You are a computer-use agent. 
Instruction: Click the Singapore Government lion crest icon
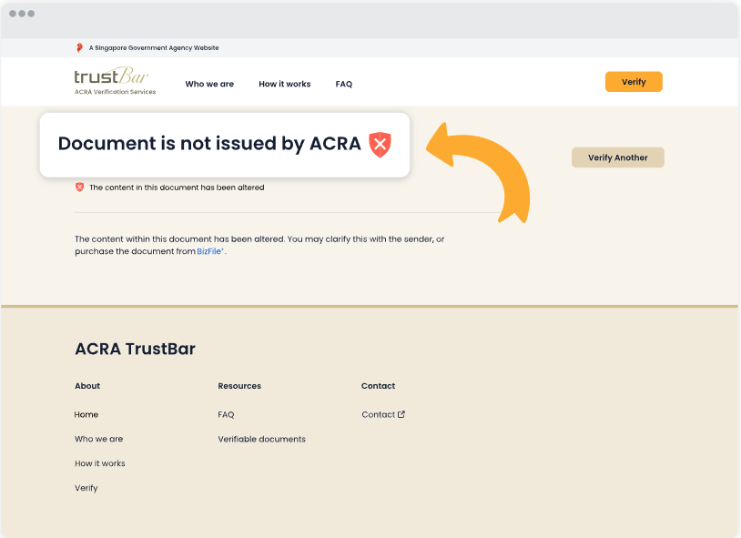[x=79, y=47]
